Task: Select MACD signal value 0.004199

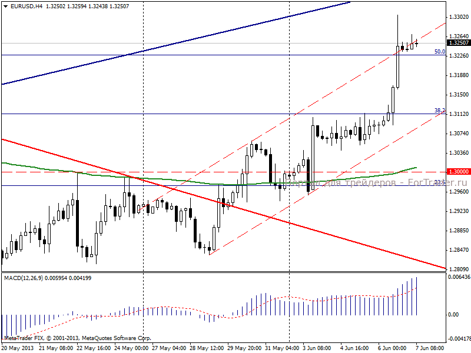Action: [x=80, y=278]
